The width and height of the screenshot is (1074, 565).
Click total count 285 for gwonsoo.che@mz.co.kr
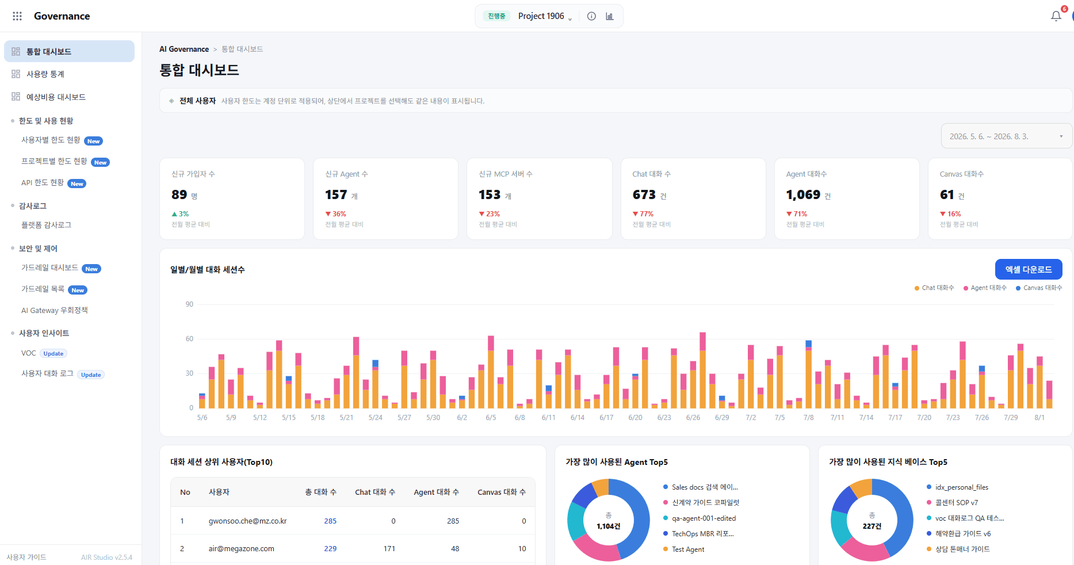click(x=330, y=521)
